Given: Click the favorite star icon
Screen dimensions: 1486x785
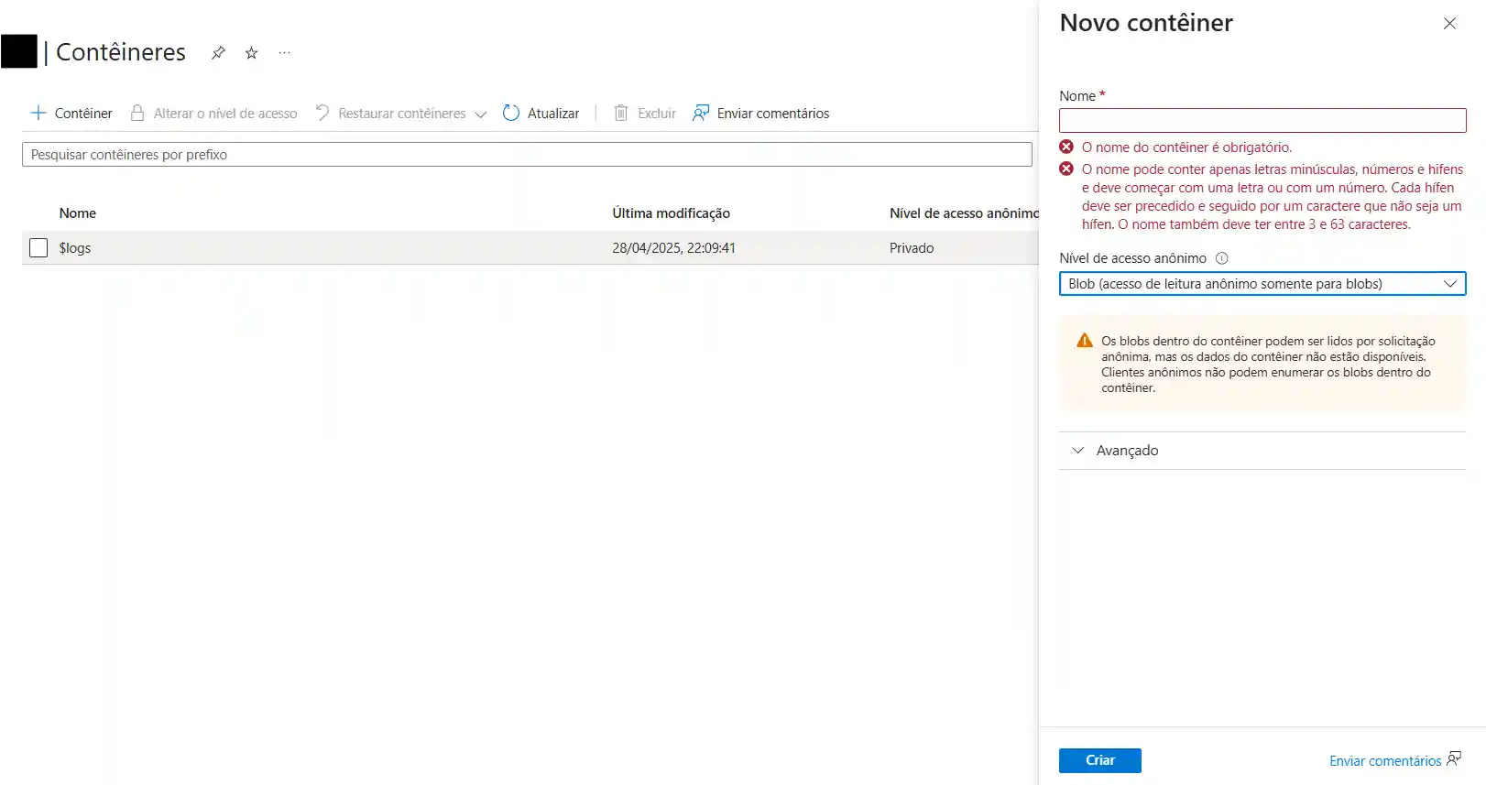Looking at the screenshot, I should 252,53.
